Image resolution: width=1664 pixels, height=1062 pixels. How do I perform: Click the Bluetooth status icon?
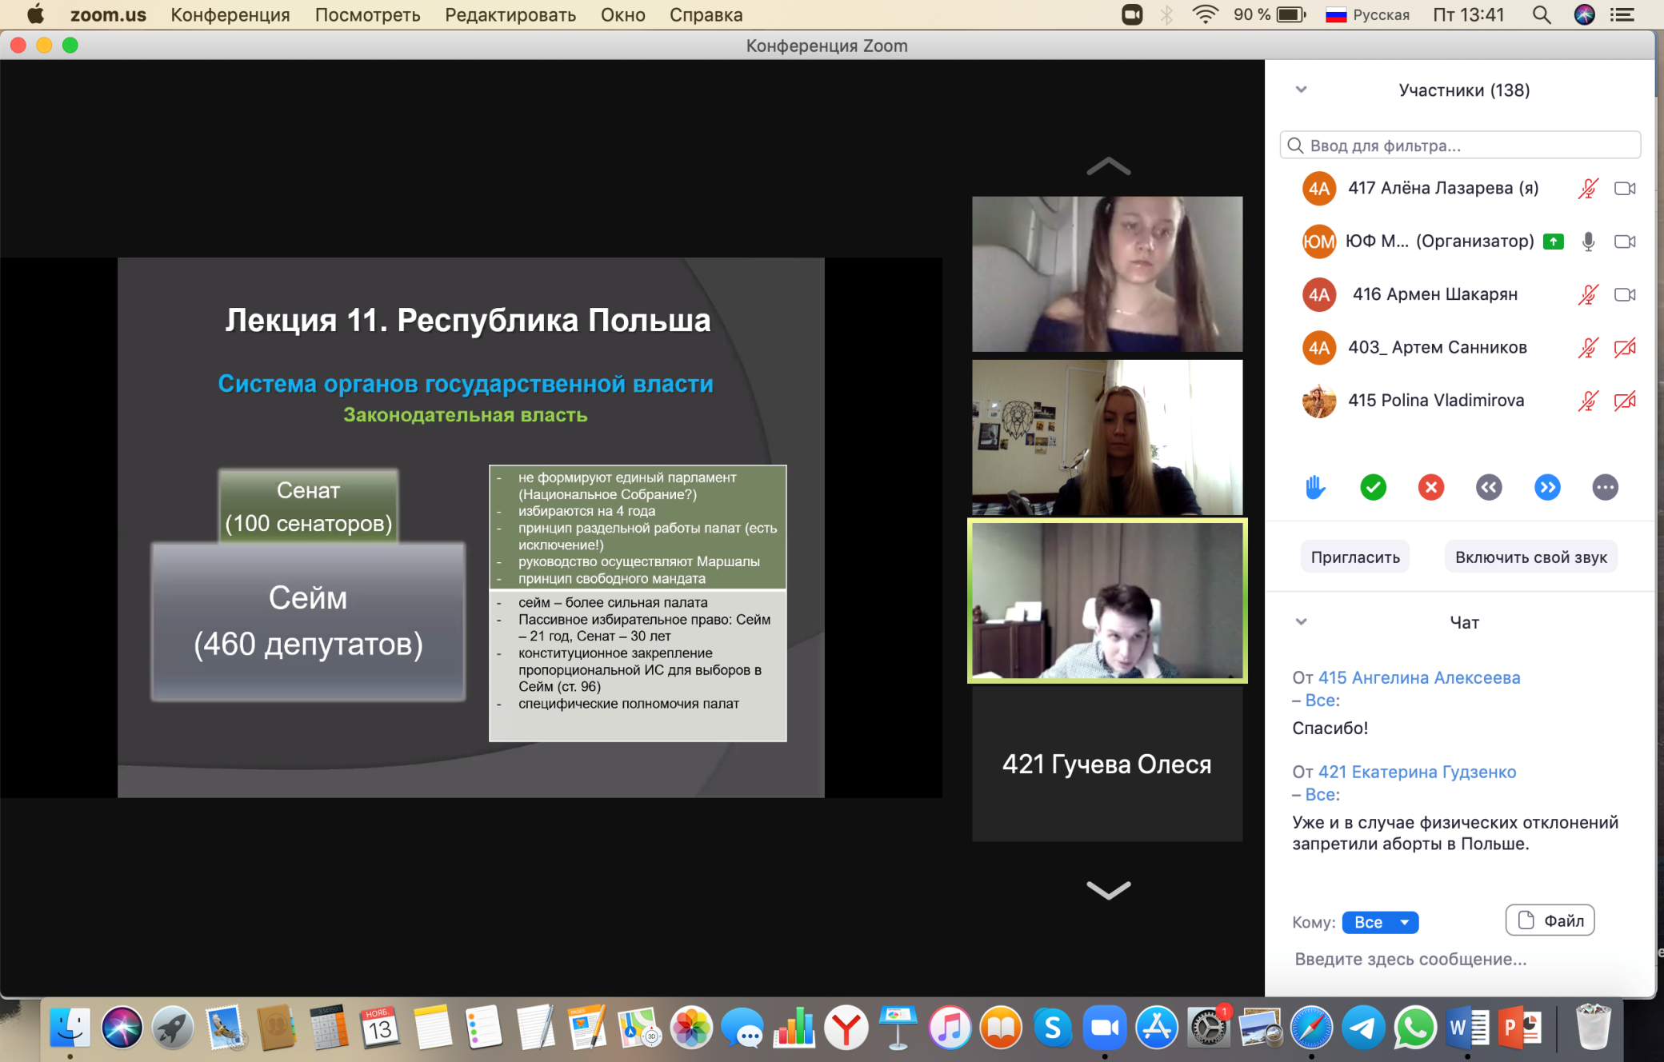tap(1167, 14)
